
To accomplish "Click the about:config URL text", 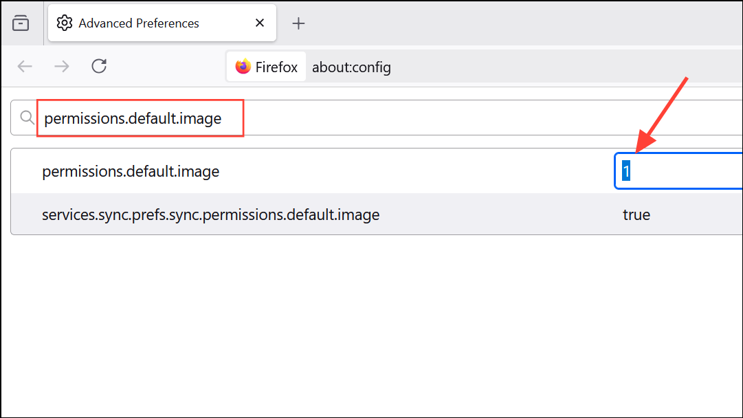I will [x=351, y=67].
